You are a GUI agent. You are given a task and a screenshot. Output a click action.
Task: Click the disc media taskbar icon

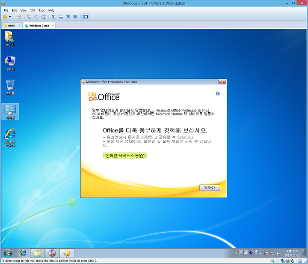[x=52, y=253]
